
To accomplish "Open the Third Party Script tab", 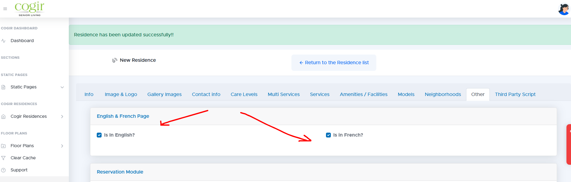I will [x=515, y=94].
